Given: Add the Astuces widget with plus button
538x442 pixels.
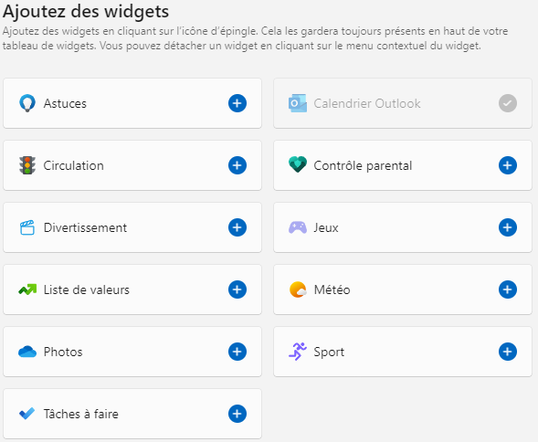Looking at the screenshot, I should (x=237, y=103).
